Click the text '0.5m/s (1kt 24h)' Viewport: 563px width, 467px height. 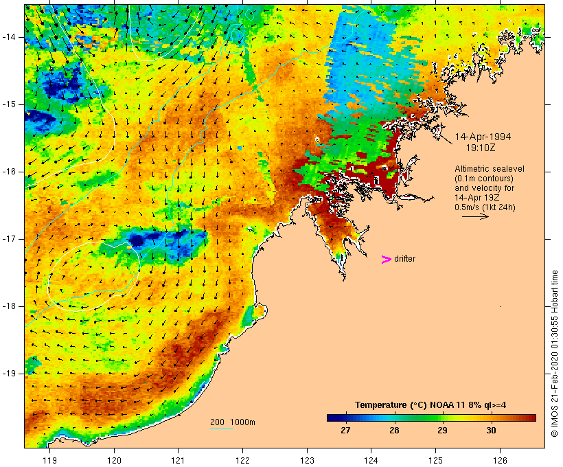[x=485, y=207]
